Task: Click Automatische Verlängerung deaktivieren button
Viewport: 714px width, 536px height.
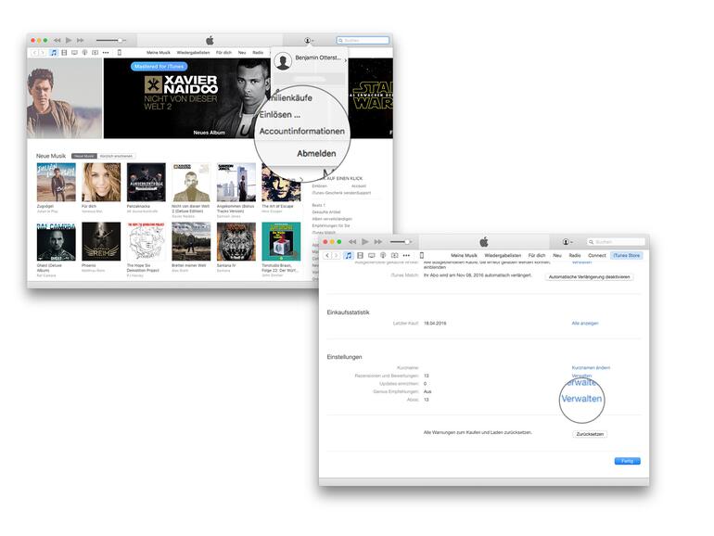Action: click(589, 277)
